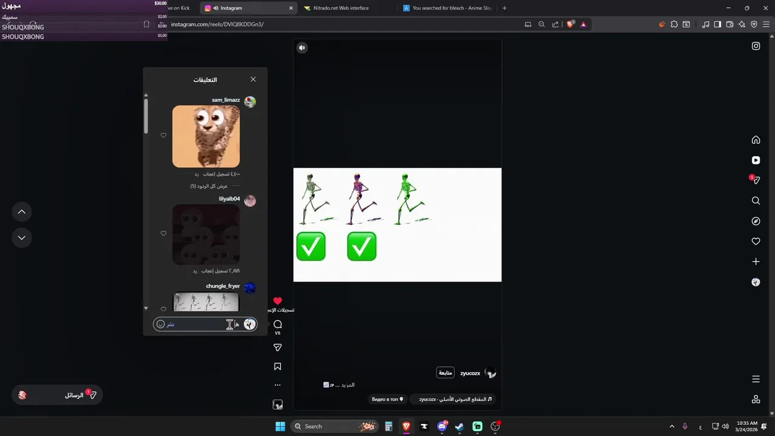Screen dimensions: 775x436
Task: Open the original audio by zyucozx
Action: pos(453,400)
